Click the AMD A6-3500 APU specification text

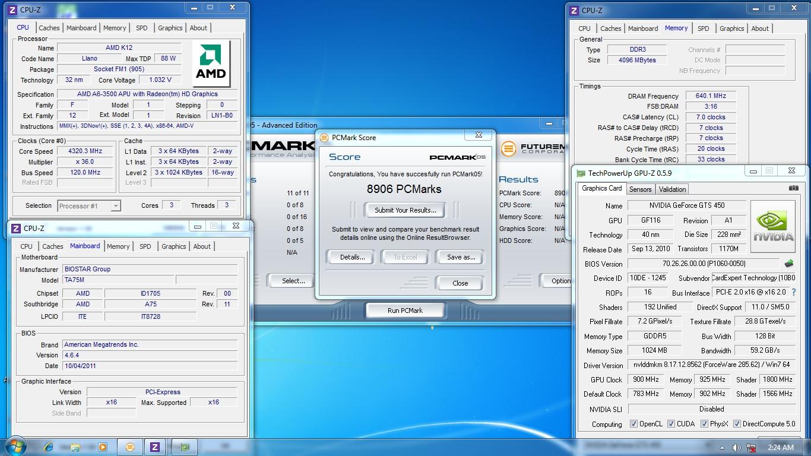(147, 94)
